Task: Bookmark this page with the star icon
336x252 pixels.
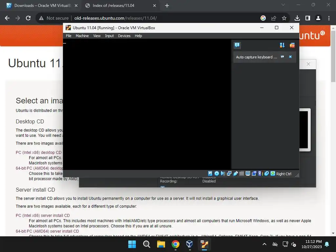Action: click(284, 18)
